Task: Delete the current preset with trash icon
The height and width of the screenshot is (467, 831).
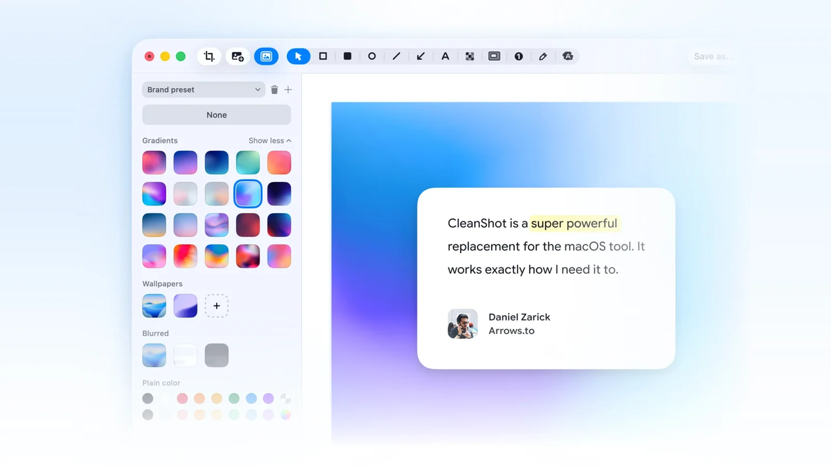Action: [274, 90]
